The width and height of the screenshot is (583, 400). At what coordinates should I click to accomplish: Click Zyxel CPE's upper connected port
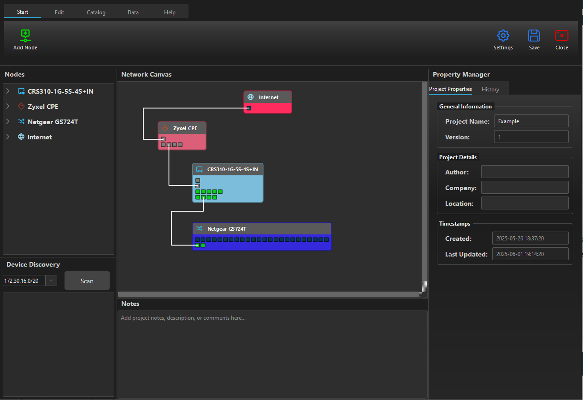tap(163, 139)
